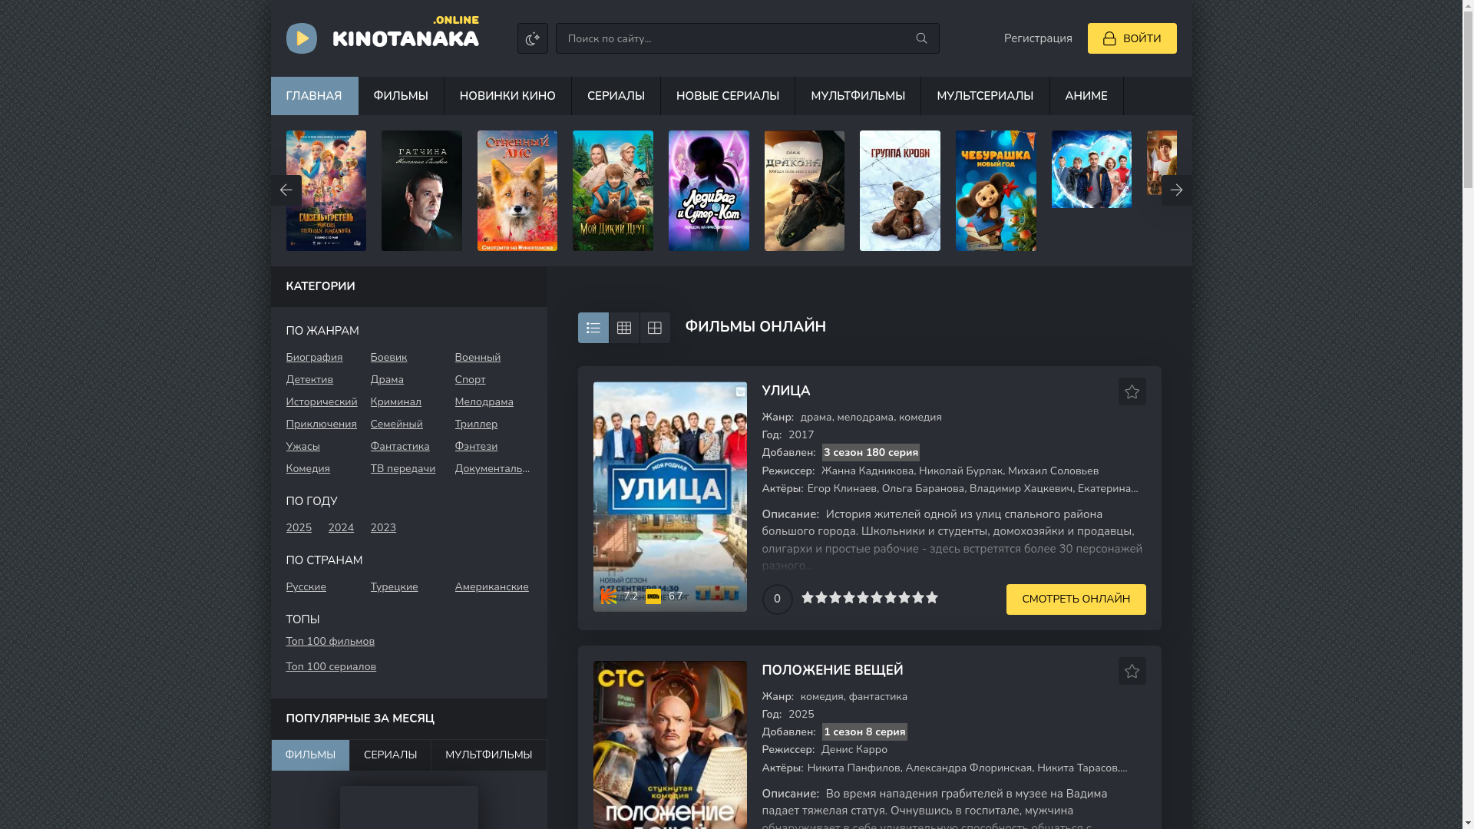Open the Мой дикий друг poster

point(613,190)
